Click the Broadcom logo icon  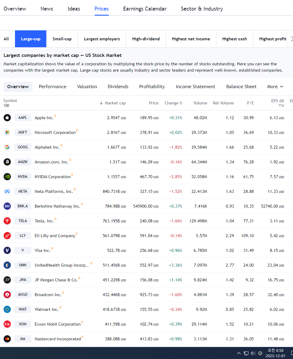tap(7, 295)
